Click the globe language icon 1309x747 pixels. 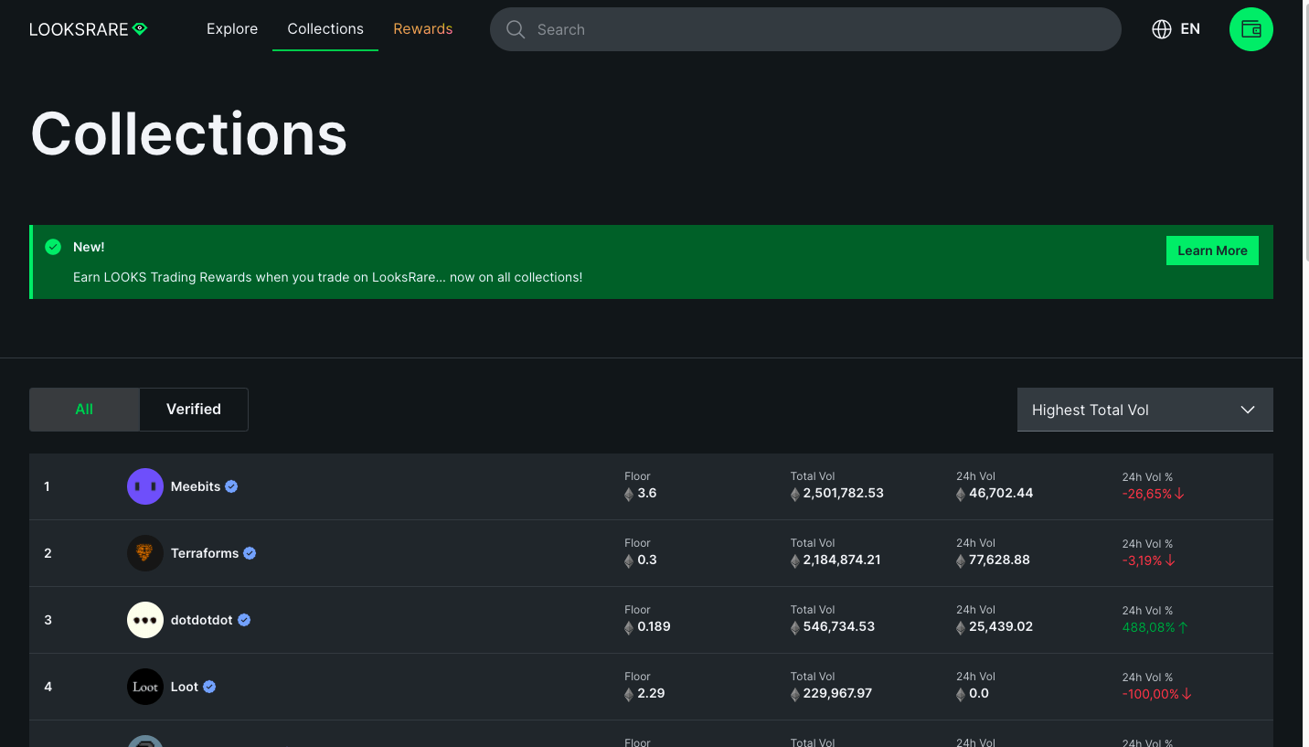[1161, 29]
